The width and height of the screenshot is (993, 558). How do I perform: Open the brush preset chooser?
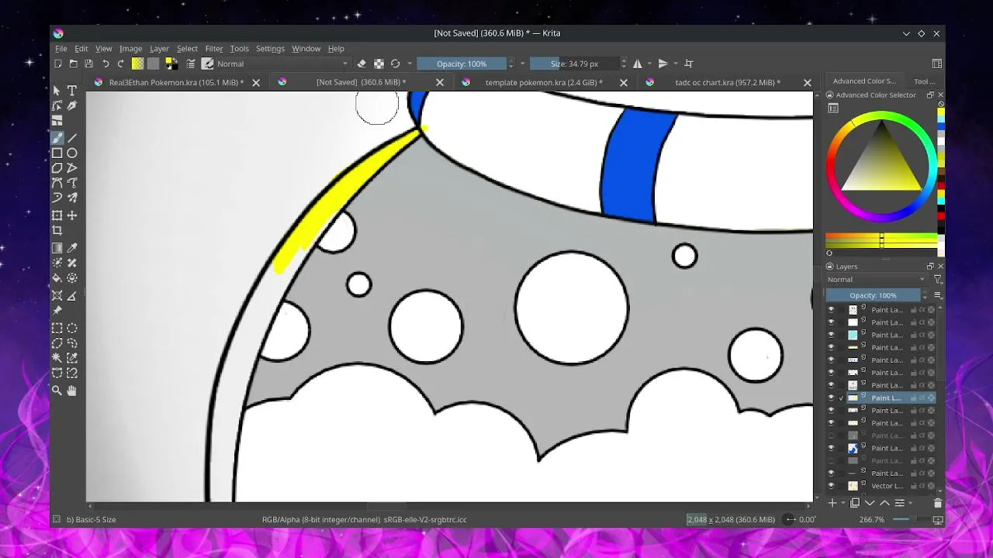click(x=208, y=64)
